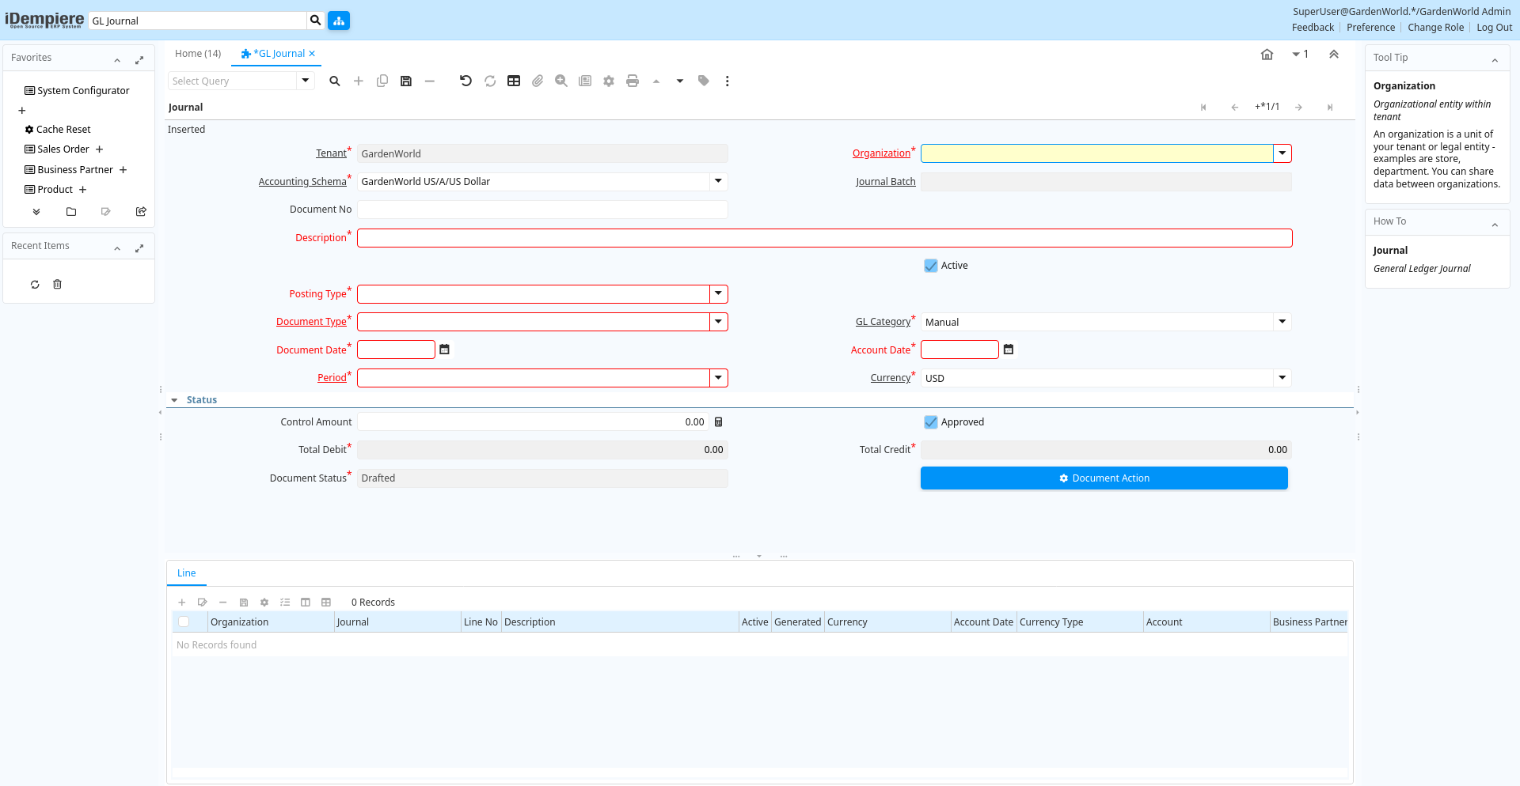Toggle grid view using the toolbar icon
This screenshot has height=786, width=1520.
click(x=514, y=81)
